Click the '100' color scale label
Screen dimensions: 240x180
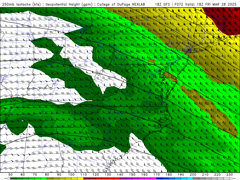pyautogui.click(x=71, y=175)
